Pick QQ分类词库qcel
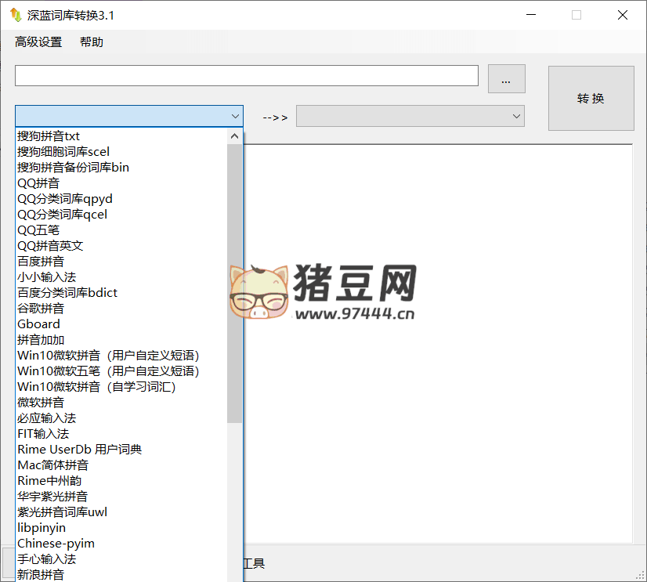Viewport: 647px width, 582px height. tap(121, 215)
